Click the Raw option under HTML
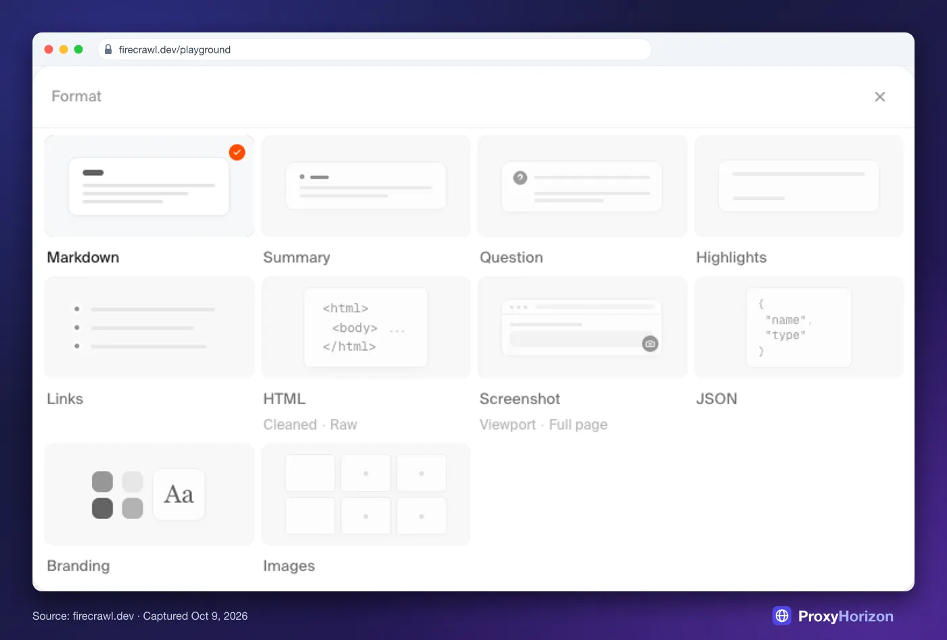The width and height of the screenshot is (947, 640). pyautogui.click(x=344, y=424)
